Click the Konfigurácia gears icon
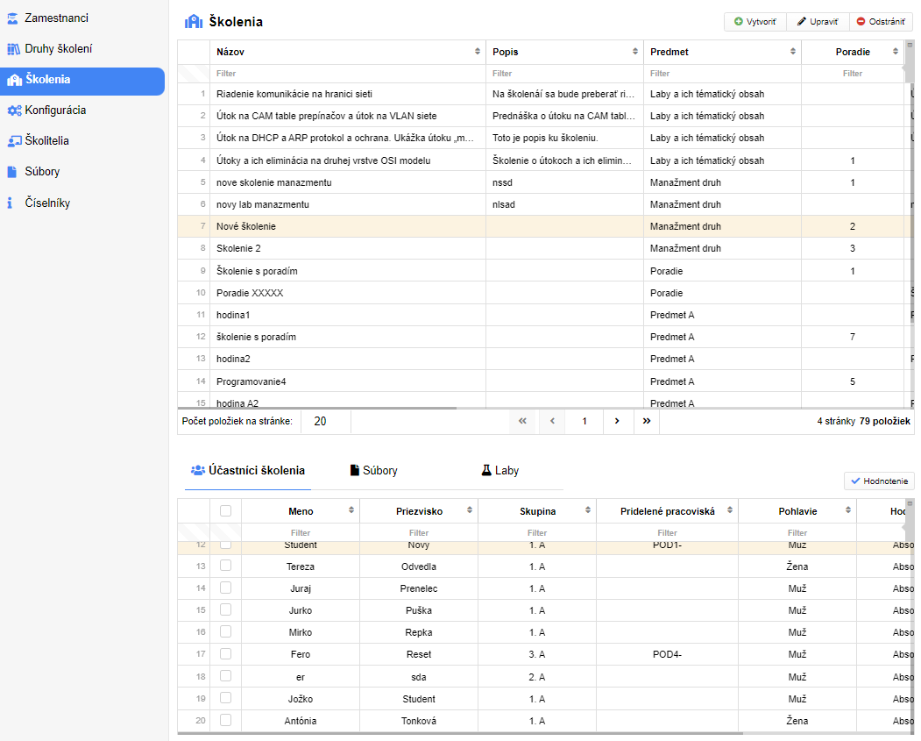This screenshot has height=741, width=921. (x=14, y=110)
